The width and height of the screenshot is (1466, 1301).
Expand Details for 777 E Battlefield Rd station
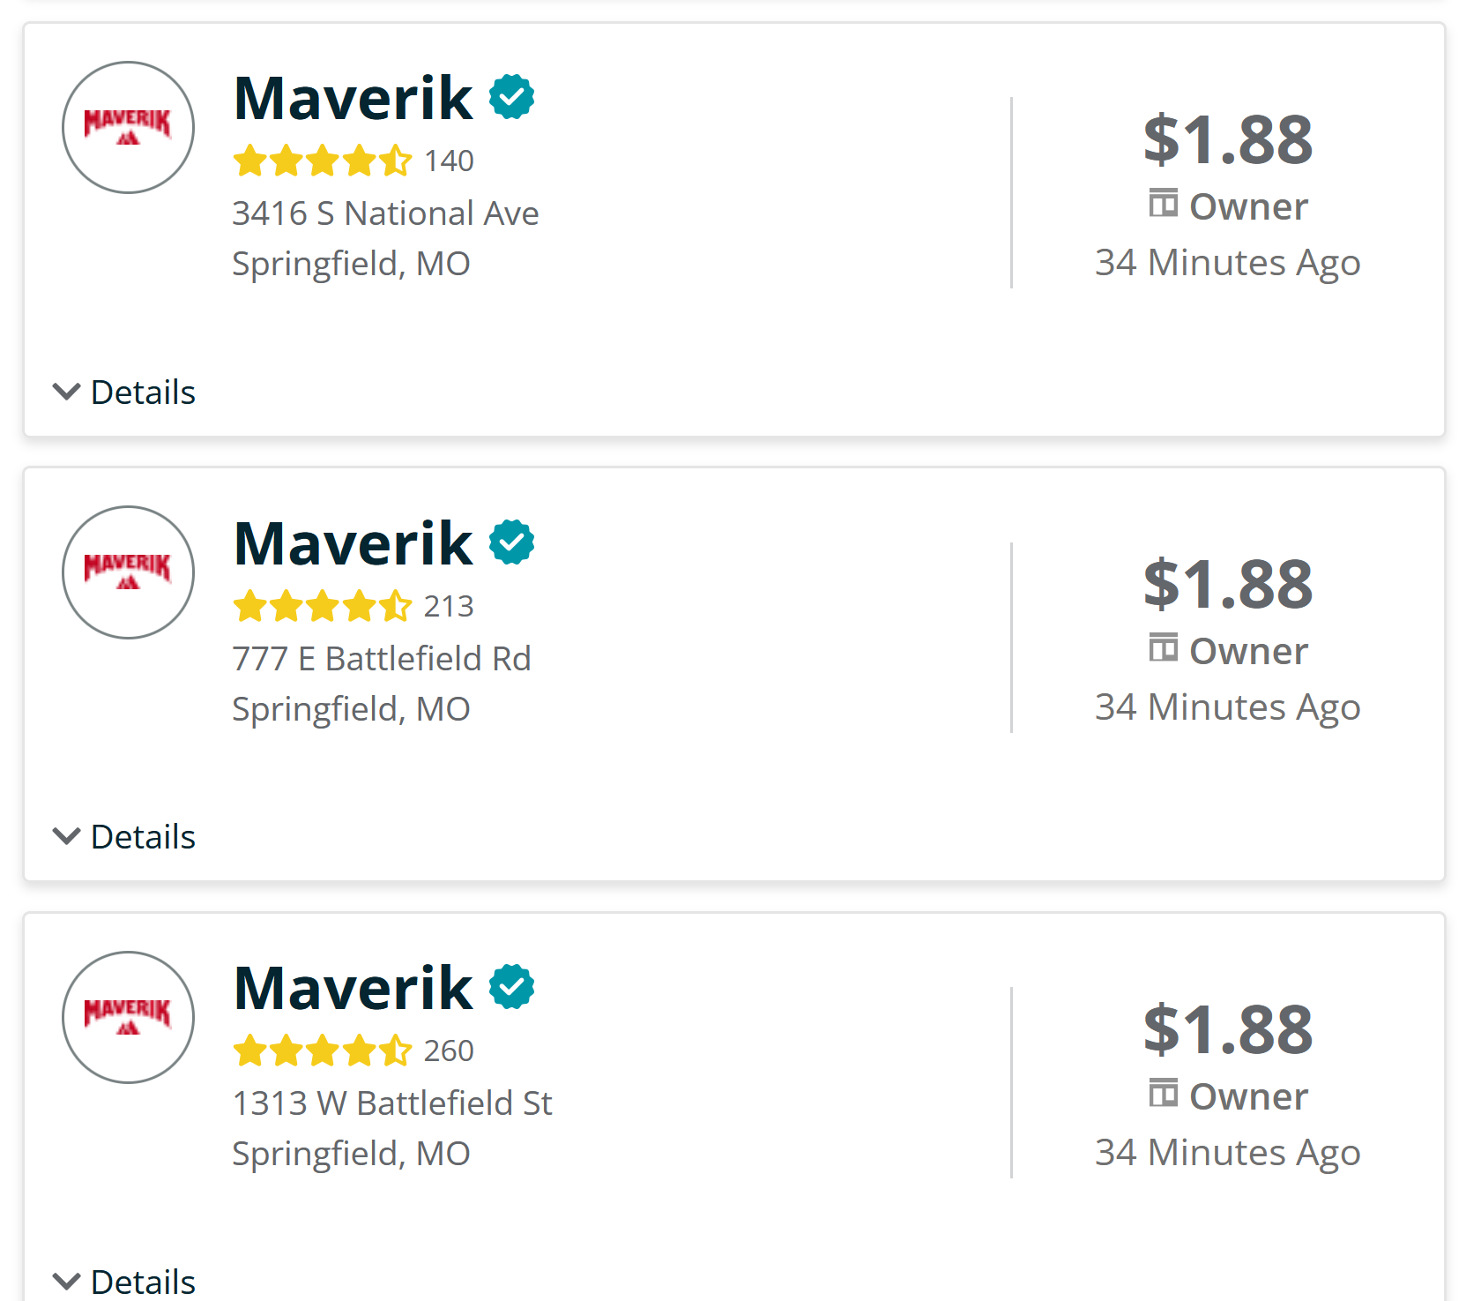(124, 837)
